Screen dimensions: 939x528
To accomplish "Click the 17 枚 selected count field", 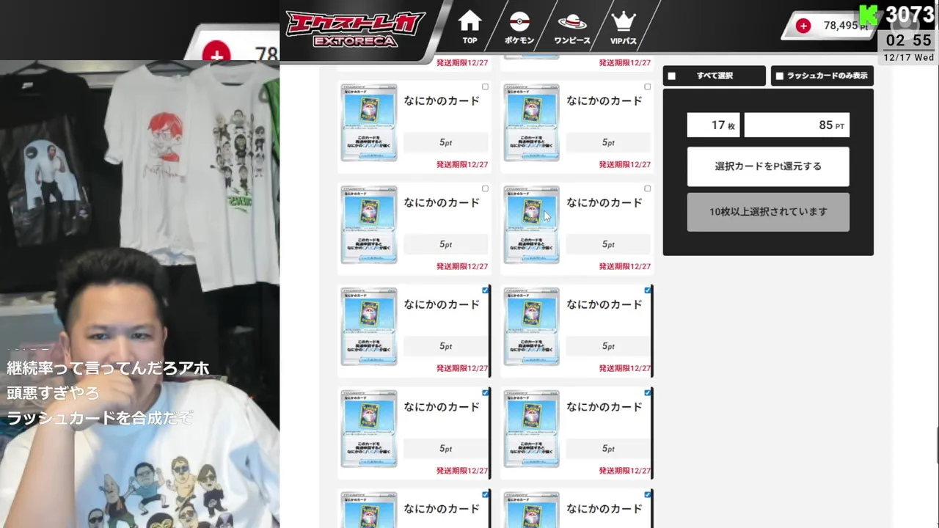I will coord(714,125).
